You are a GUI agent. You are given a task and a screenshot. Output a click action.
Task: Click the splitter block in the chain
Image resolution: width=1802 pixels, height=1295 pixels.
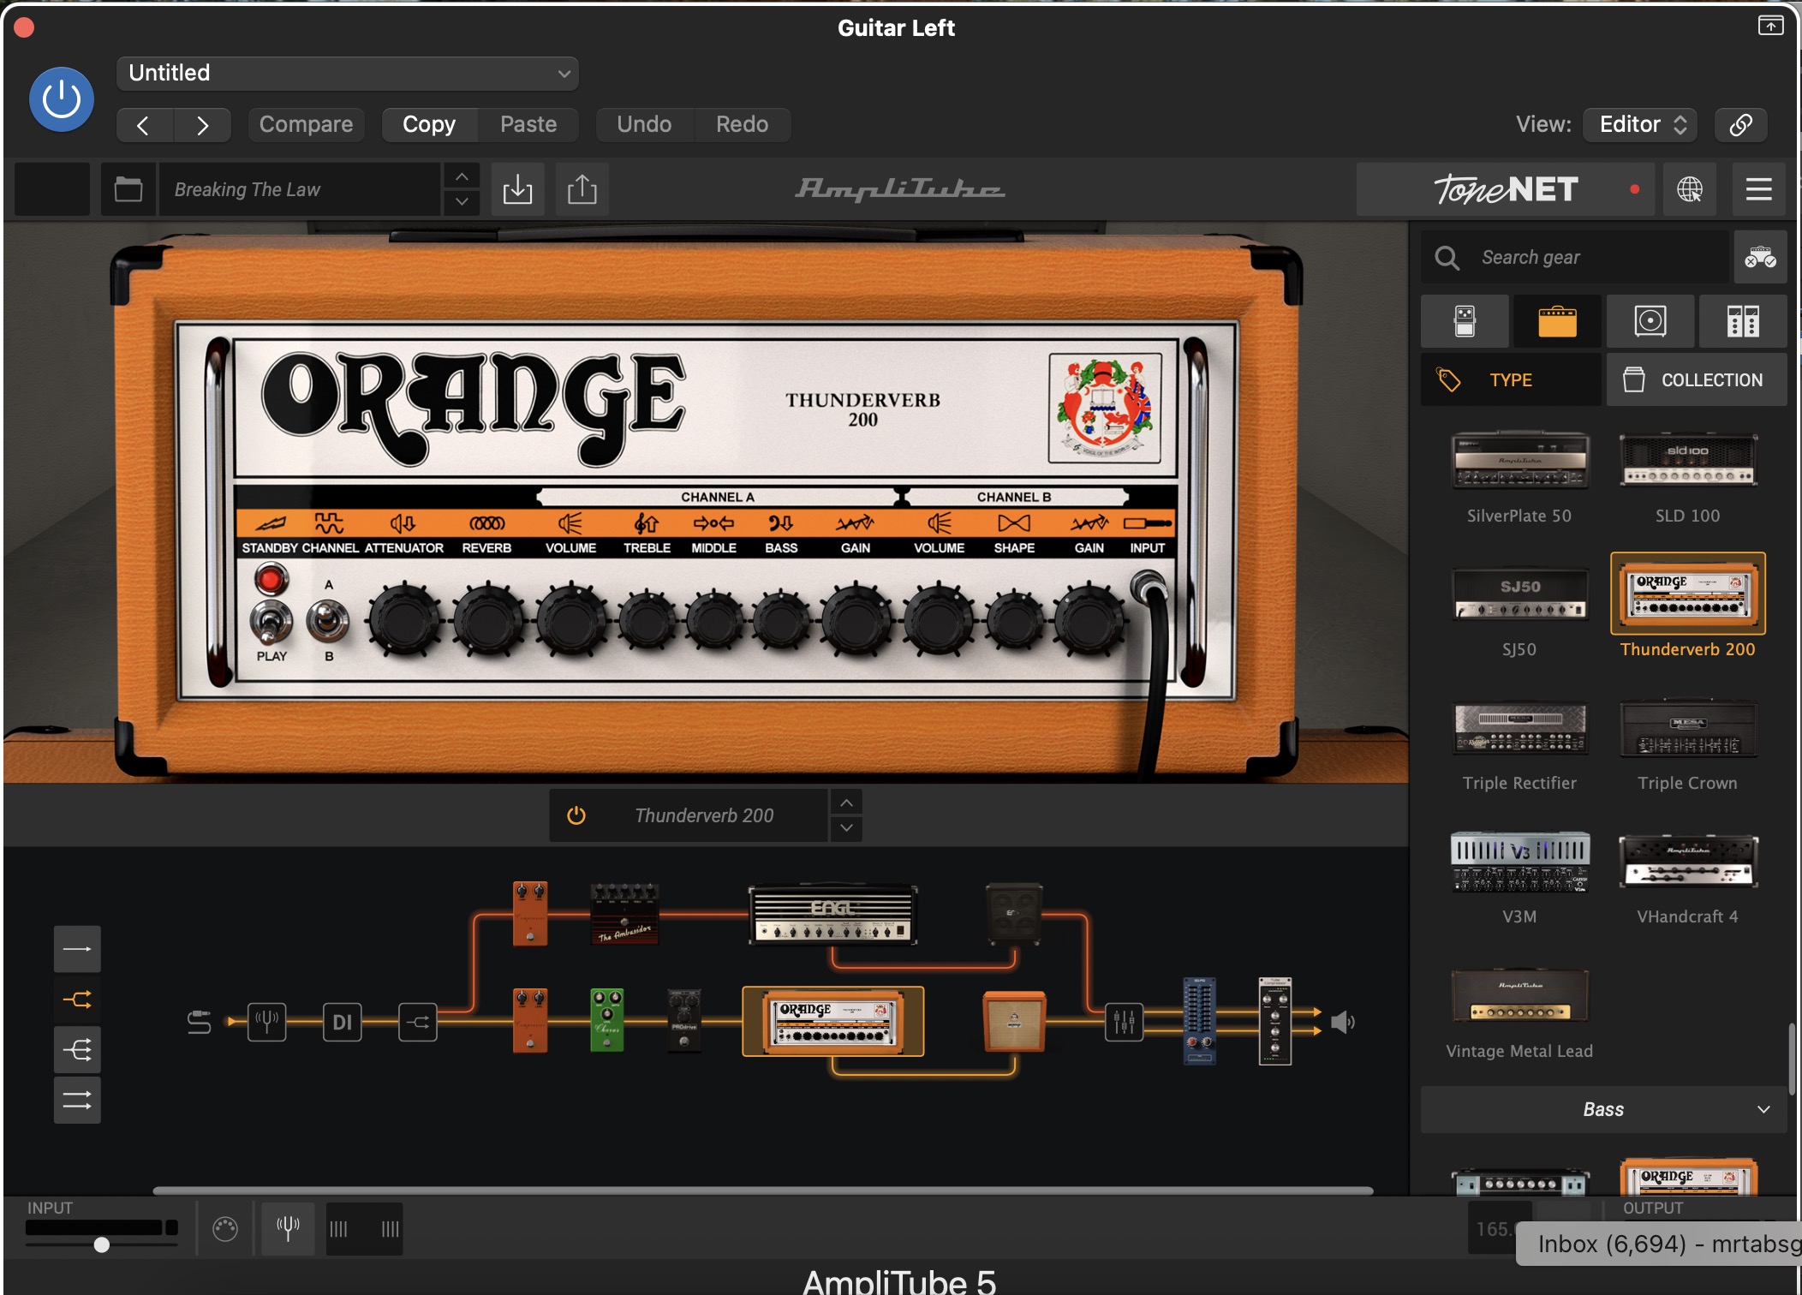coord(418,1022)
